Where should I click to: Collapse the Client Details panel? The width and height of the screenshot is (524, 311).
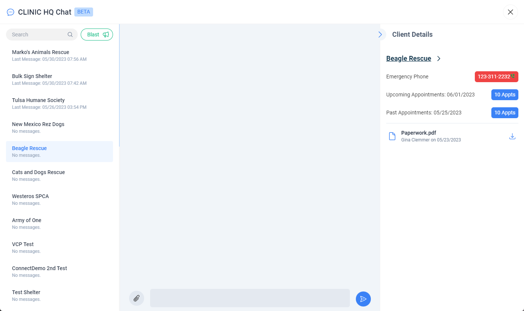[380, 35]
